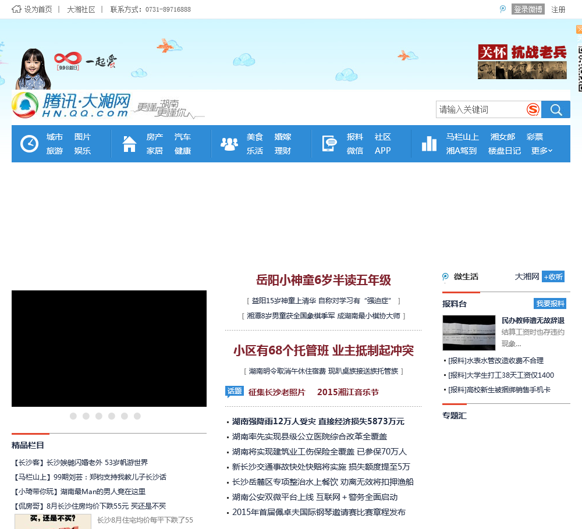This screenshot has width=582, height=529.
Task: Open news 新长沙交通事故快处快赔将实施
Action: click(321, 467)
